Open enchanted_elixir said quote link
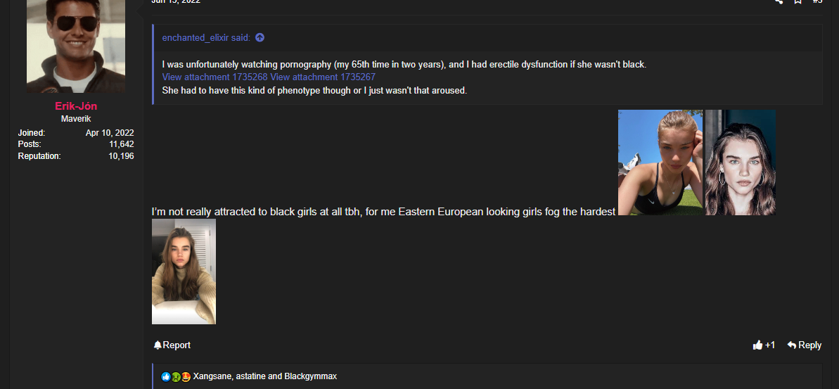 pyautogui.click(x=206, y=37)
